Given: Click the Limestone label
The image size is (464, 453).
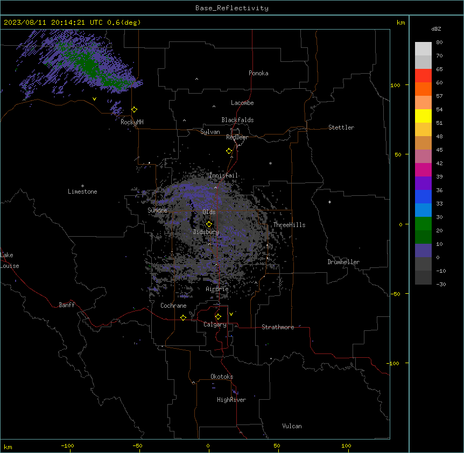Looking at the screenshot, I should (82, 192).
